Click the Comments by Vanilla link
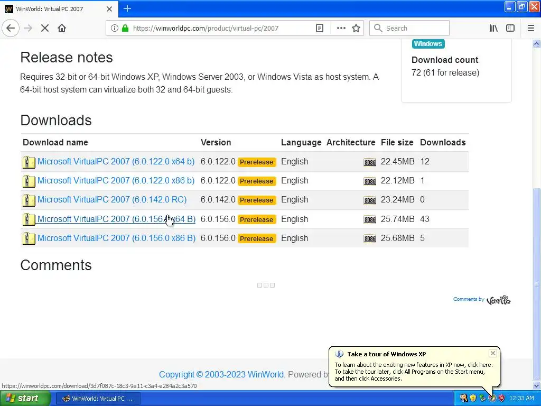541x406 pixels. [482, 300]
